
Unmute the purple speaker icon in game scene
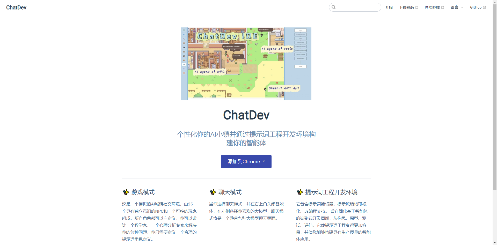[x=194, y=31]
